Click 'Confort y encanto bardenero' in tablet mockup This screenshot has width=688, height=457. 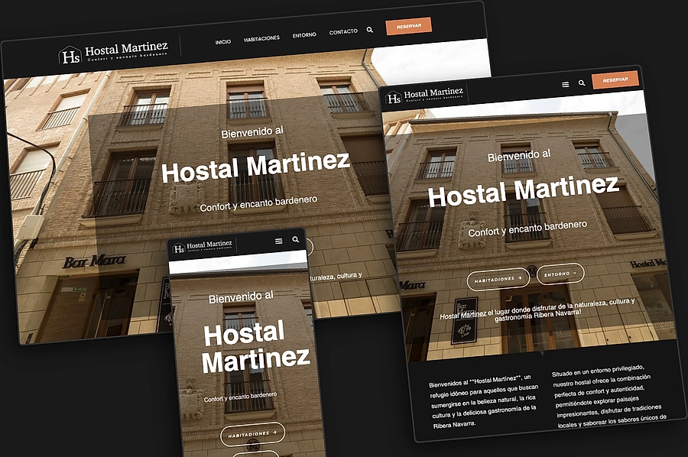(x=527, y=228)
